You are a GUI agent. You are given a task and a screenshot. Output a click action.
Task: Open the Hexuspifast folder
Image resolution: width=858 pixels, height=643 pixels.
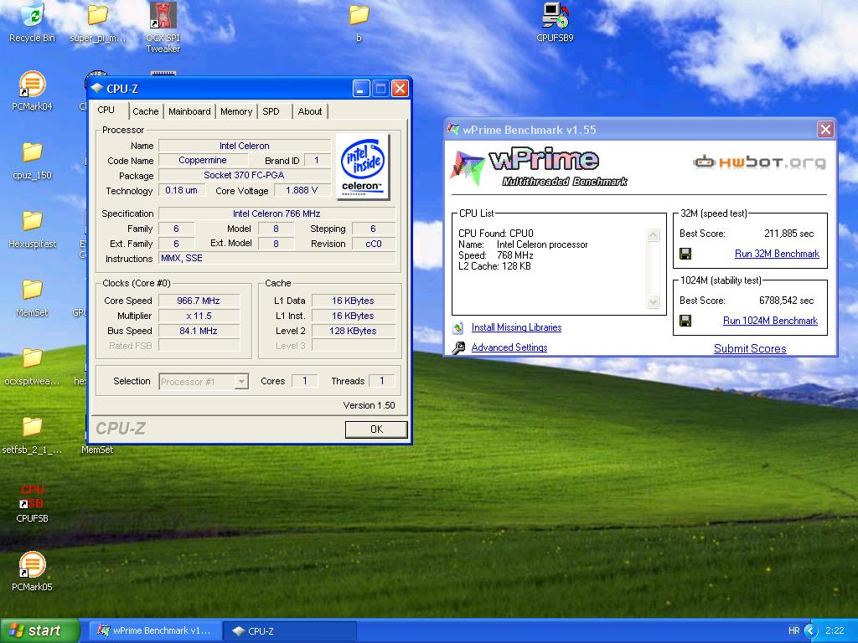pyautogui.click(x=33, y=229)
